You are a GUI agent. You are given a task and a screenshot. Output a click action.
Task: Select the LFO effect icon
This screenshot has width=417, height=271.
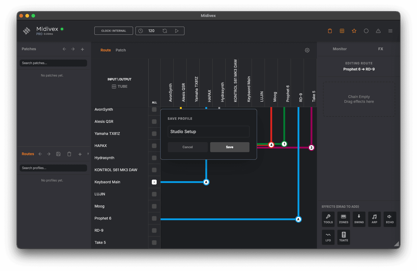tap(328, 237)
